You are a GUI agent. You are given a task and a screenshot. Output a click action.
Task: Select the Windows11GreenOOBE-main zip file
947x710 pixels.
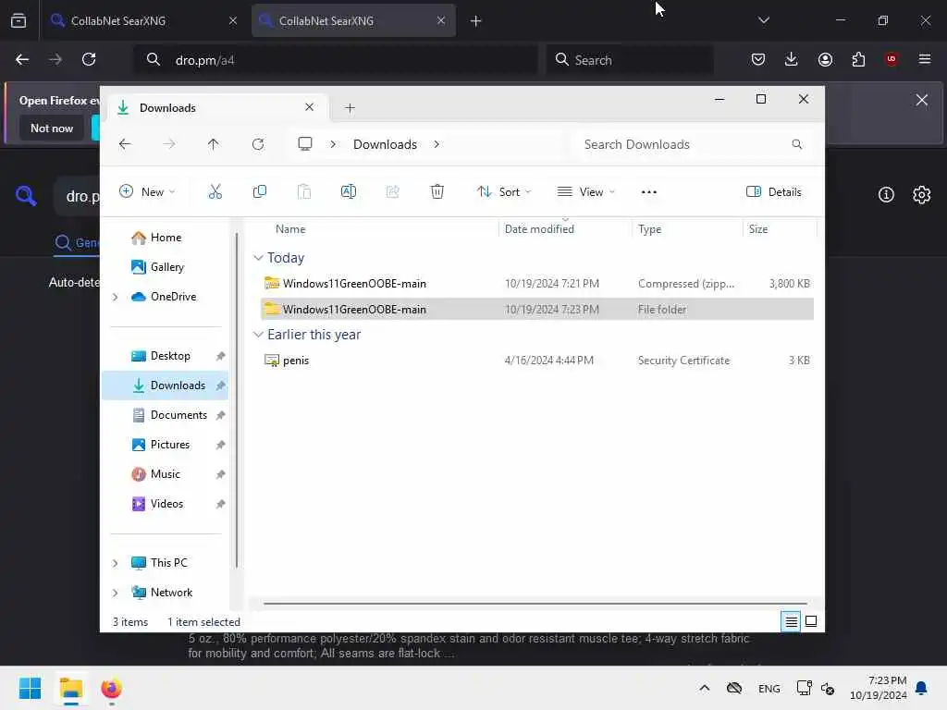pyautogui.click(x=537, y=283)
